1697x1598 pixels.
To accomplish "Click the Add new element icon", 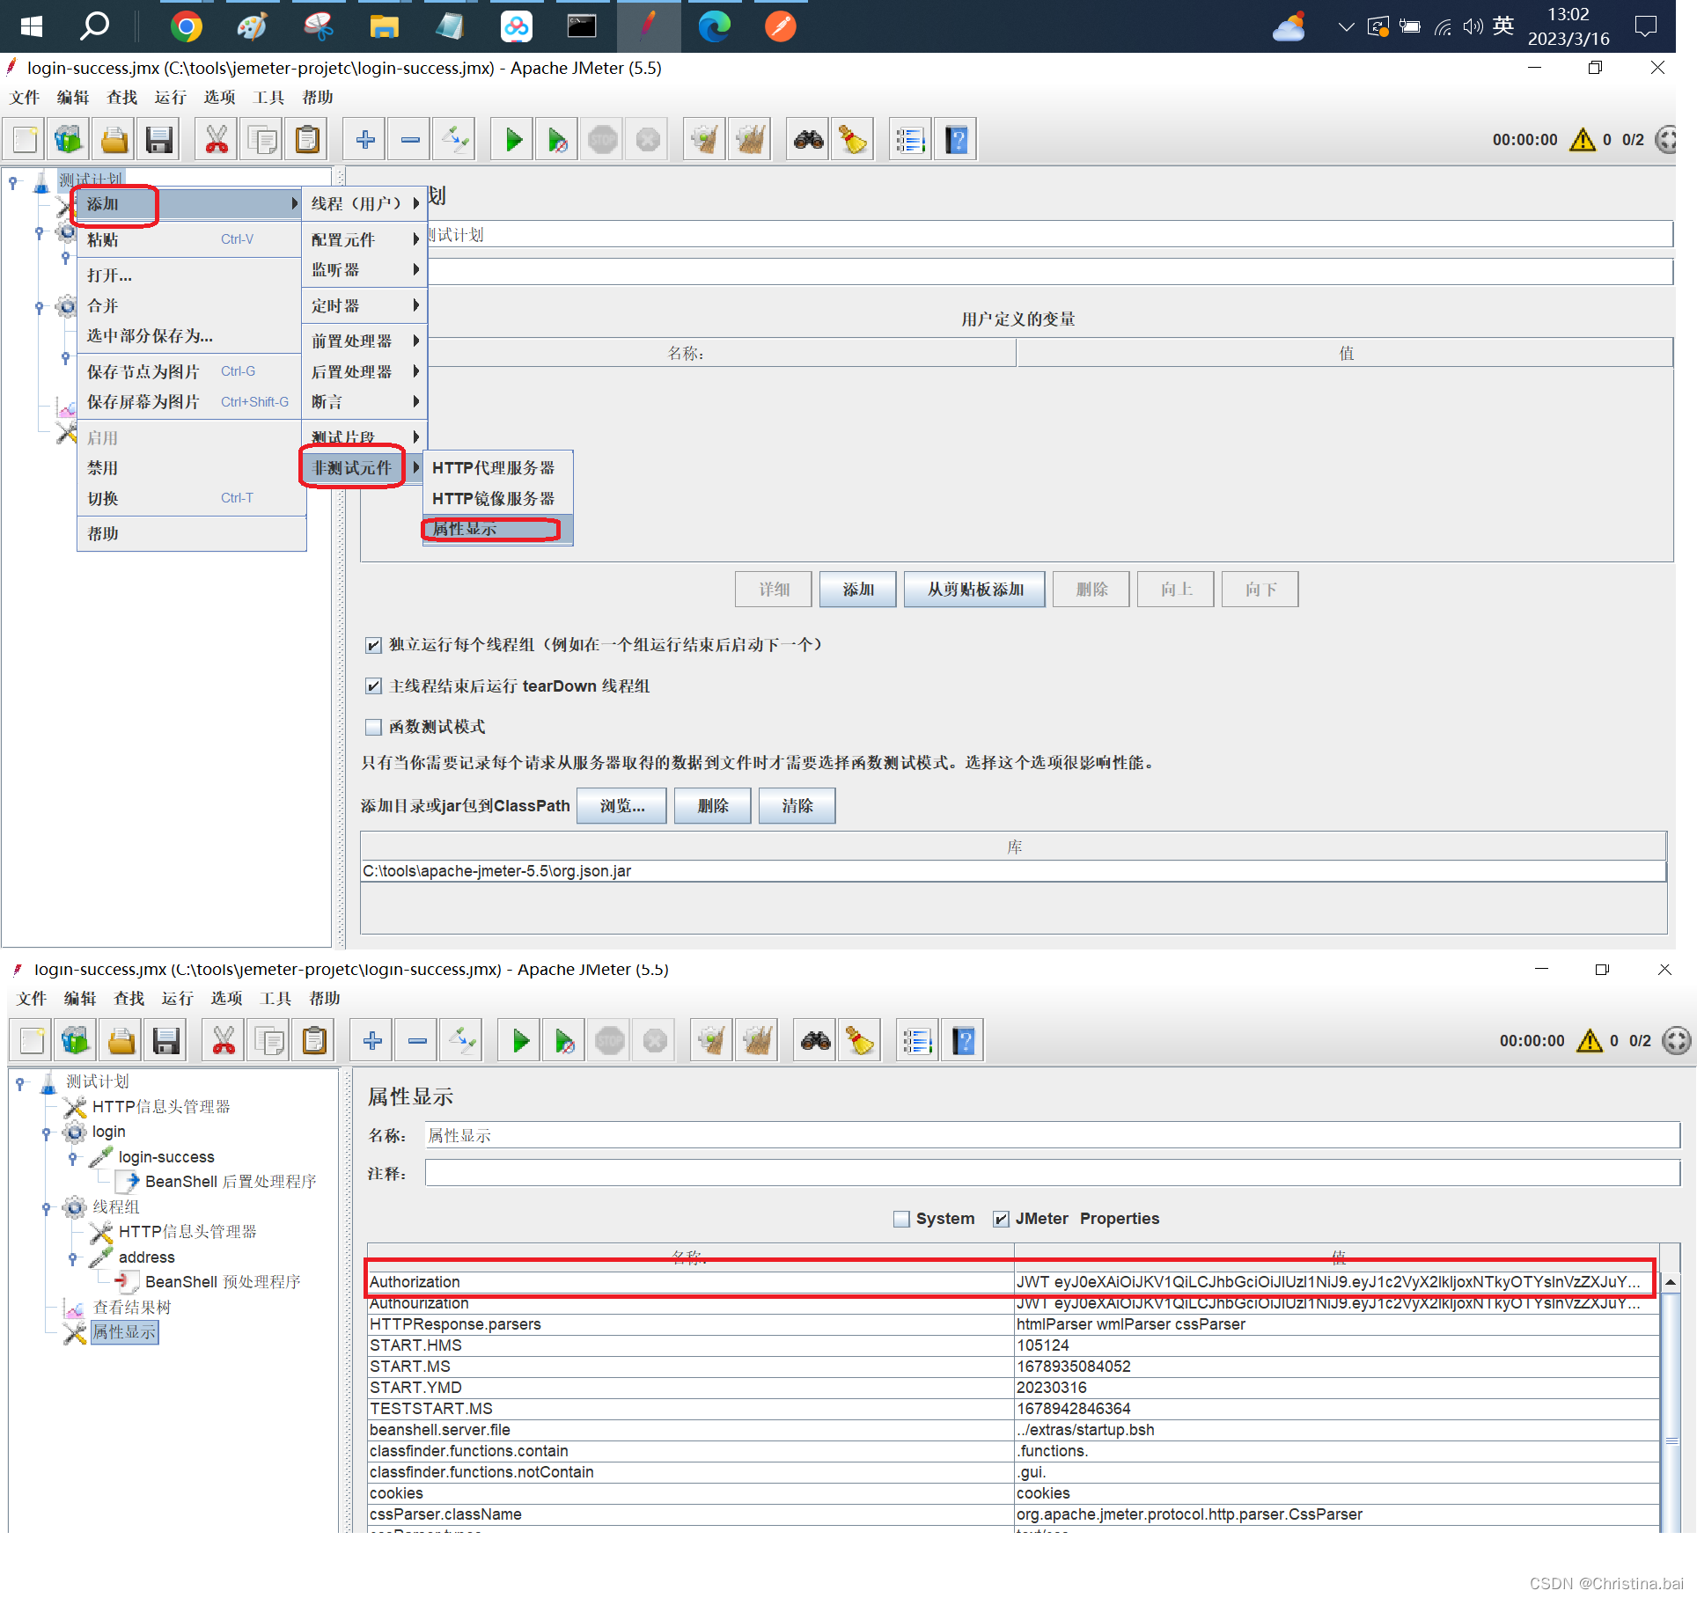I will click(x=368, y=140).
